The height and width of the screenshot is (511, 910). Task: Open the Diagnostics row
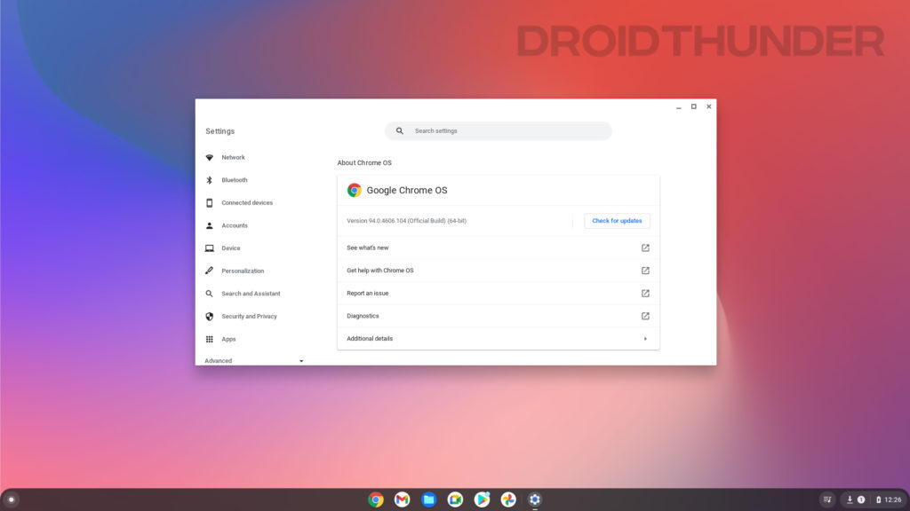(x=499, y=316)
